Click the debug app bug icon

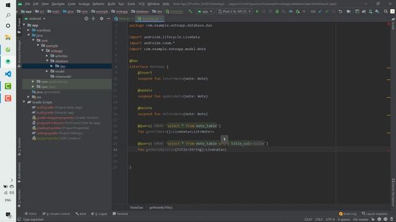(x=277, y=12)
